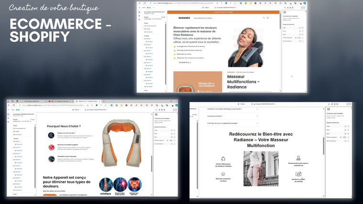Click the back arrow in bottom-left browser
The width and height of the screenshot is (363, 204).
click(x=9, y=105)
